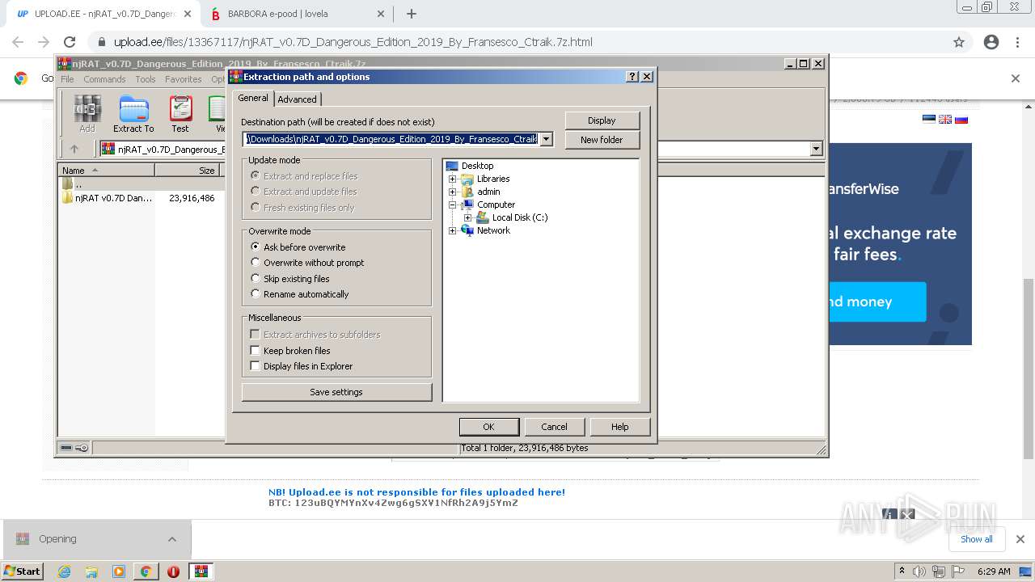This screenshot has height=582, width=1035.
Task: Open the Chrome profile avatar menu
Action: tap(991, 42)
